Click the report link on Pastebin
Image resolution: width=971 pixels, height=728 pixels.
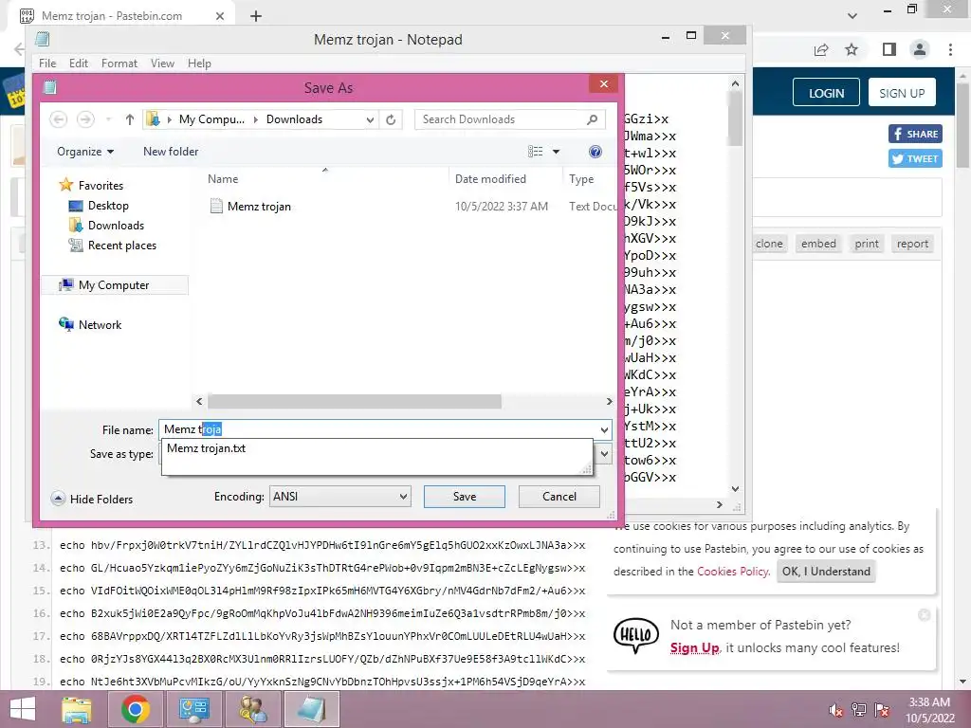(913, 244)
